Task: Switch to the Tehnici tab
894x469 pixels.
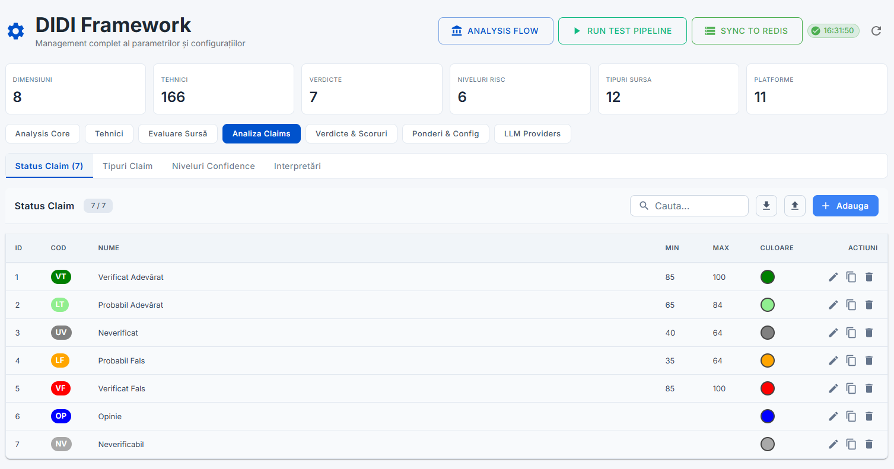Action: [109, 133]
